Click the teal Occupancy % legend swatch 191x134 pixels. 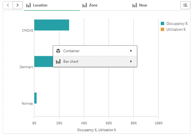point(162,24)
